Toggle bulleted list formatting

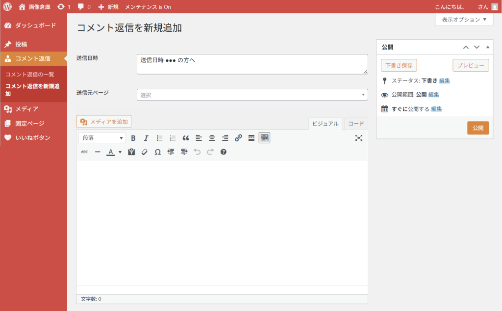click(x=159, y=138)
